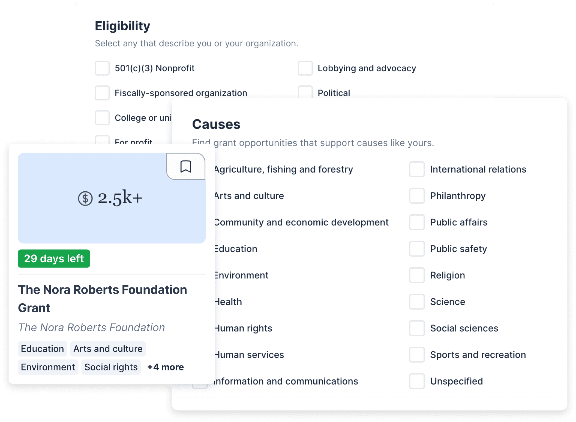Viewport: 576px width, 422px height.
Task: Select the Unspecified cause checkbox
Action: 416,381
